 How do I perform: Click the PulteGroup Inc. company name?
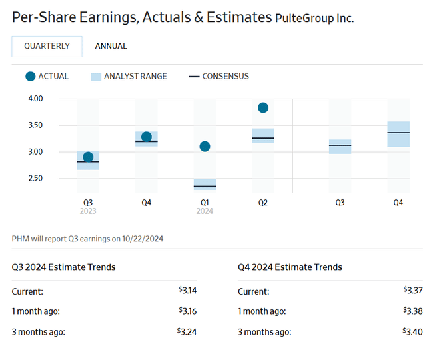click(314, 18)
